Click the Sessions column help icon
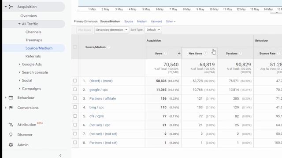Viewport: 282px width, 158px height. click(x=241, y=53)
